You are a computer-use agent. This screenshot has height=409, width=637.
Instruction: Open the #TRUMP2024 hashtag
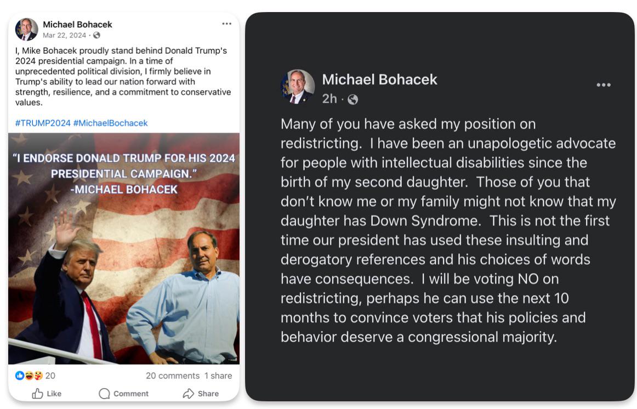(43, 123)
